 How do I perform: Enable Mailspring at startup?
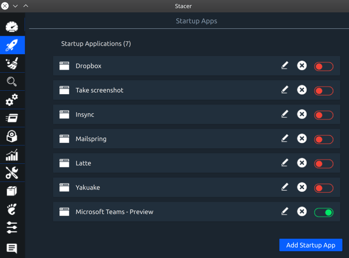point(324,139)
